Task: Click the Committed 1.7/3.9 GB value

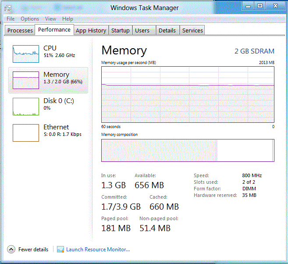Action: [x=121, y=207]
